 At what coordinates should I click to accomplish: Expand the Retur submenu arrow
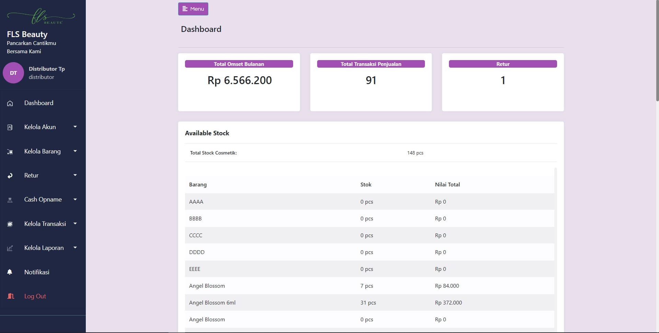[x=75, y=175]
